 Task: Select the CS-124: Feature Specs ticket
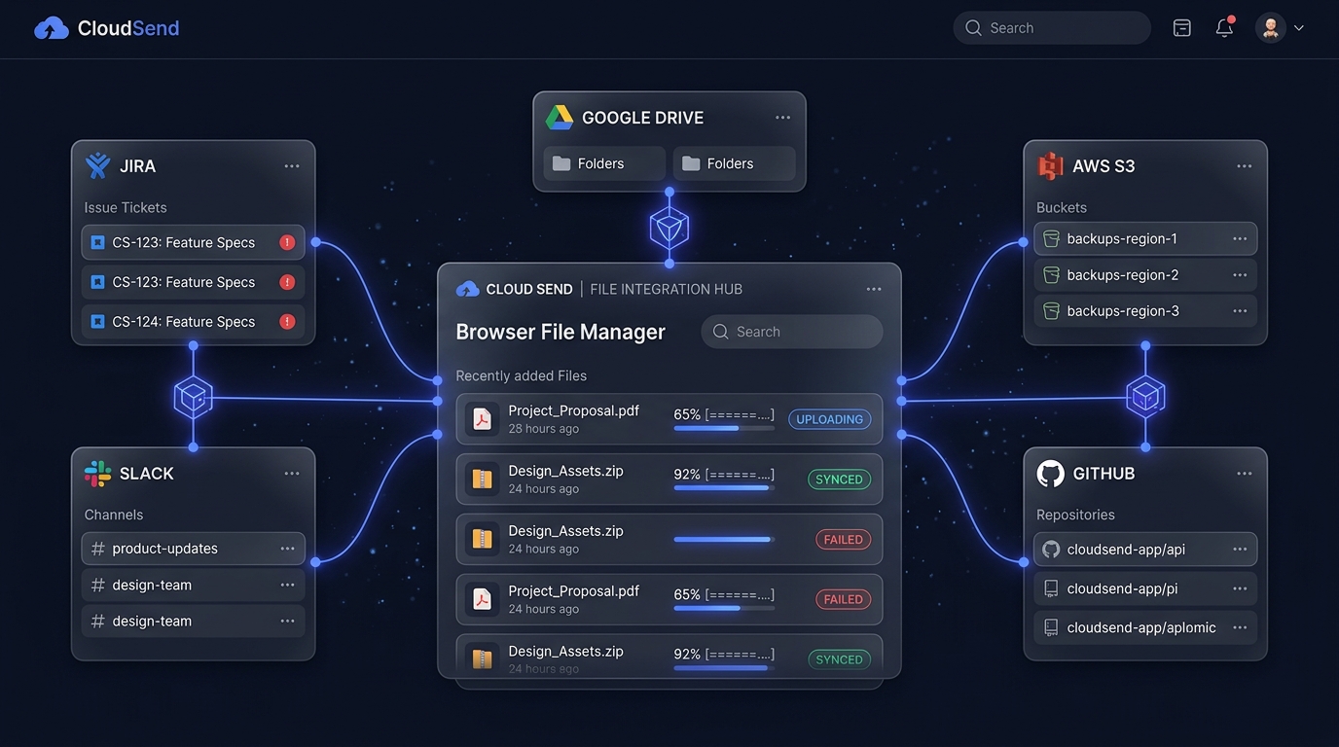(193, 322)
